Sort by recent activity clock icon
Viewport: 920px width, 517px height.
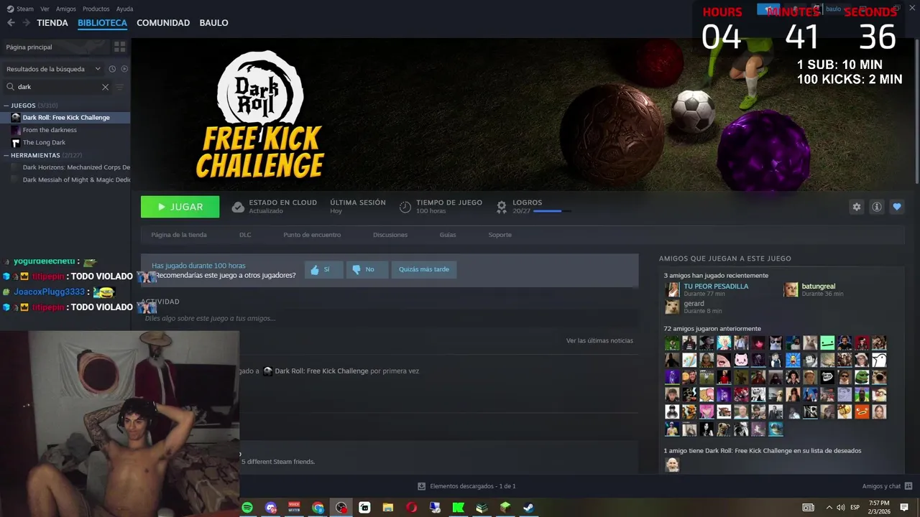point(112,69)
